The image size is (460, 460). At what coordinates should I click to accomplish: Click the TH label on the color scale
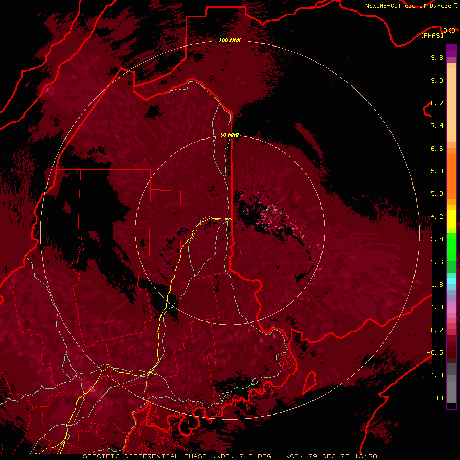pyautogui.click(x=439, y=398)
